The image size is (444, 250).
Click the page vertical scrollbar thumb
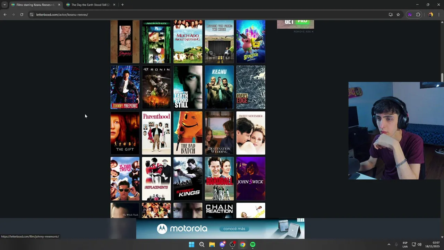pyautogui.click(x=442, y=78)
